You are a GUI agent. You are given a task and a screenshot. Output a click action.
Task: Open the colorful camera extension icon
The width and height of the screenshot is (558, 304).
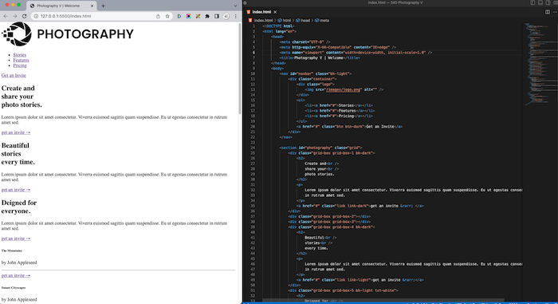[x=188, y=16]
